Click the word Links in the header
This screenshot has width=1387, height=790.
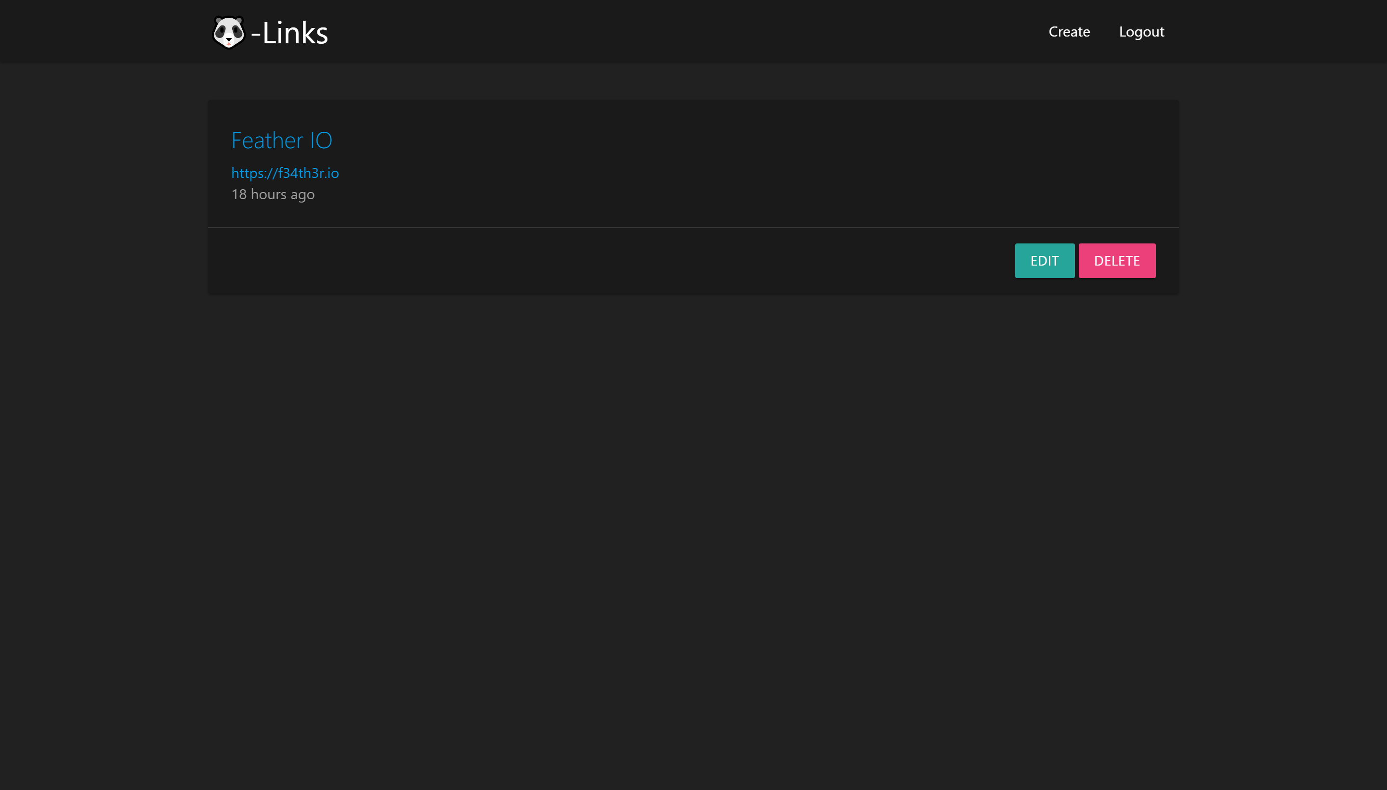point(295,33)
